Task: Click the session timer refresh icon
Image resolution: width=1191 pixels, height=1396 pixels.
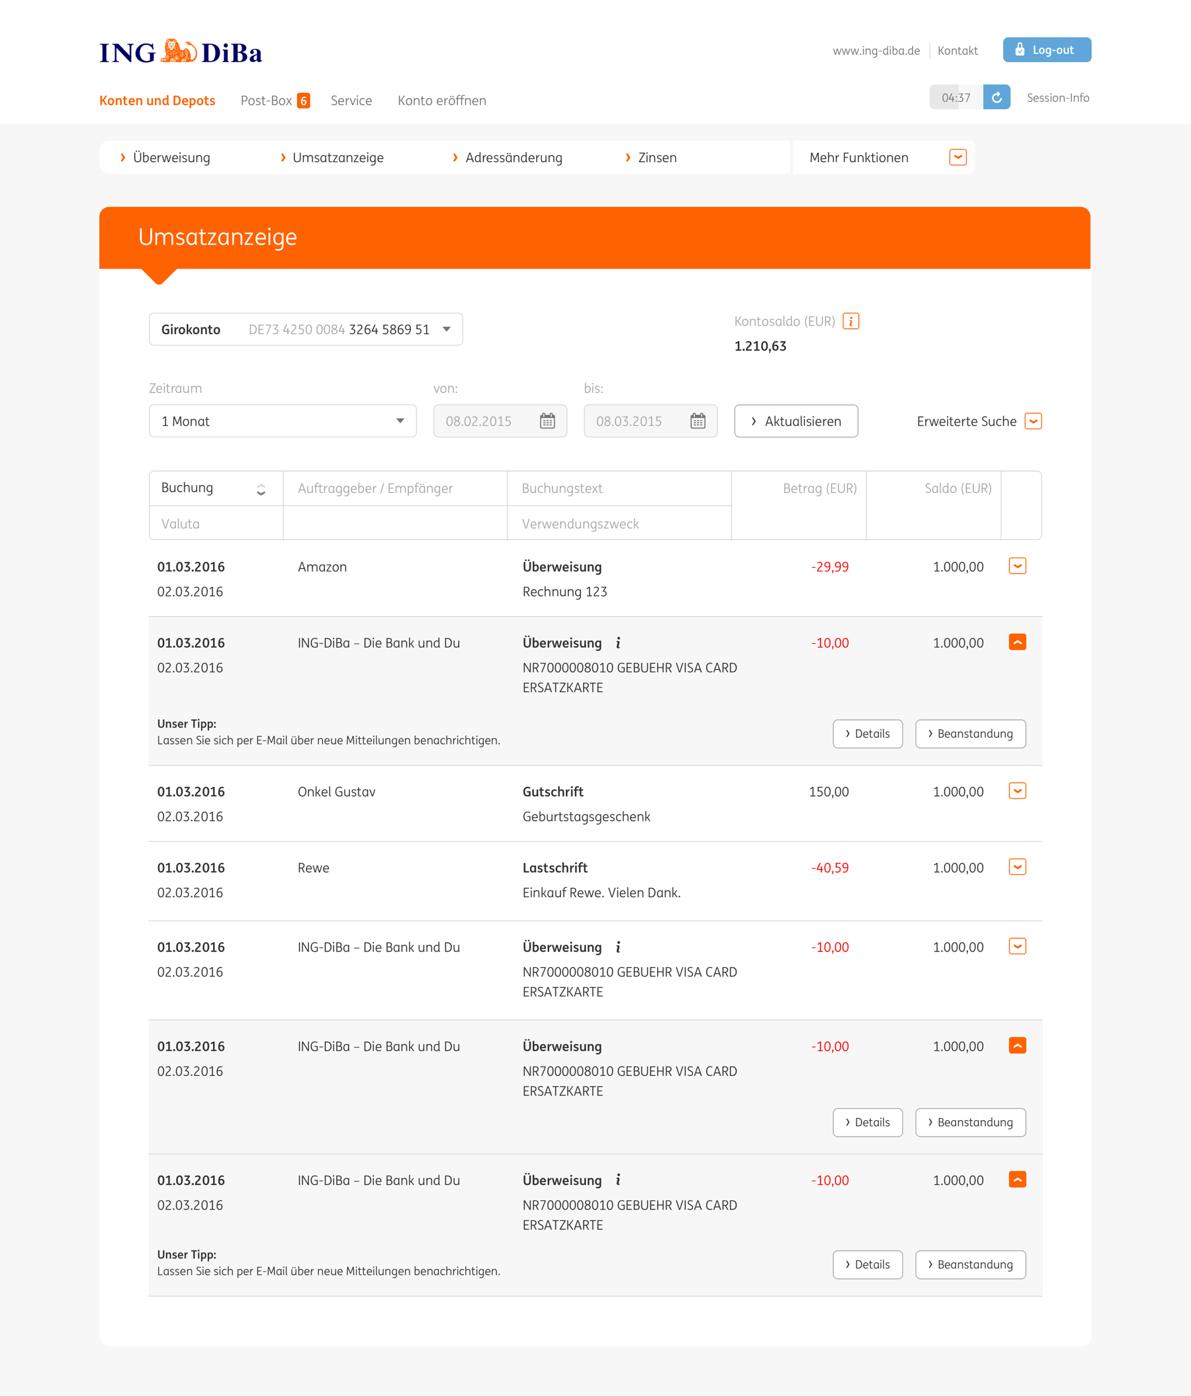Action: [996, 98]
